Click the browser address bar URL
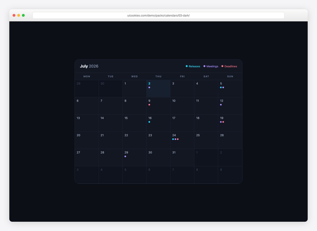 pos(158,15)
